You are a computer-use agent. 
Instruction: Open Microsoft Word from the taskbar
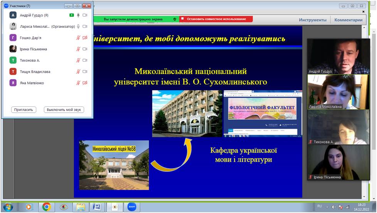coord(97,207)
